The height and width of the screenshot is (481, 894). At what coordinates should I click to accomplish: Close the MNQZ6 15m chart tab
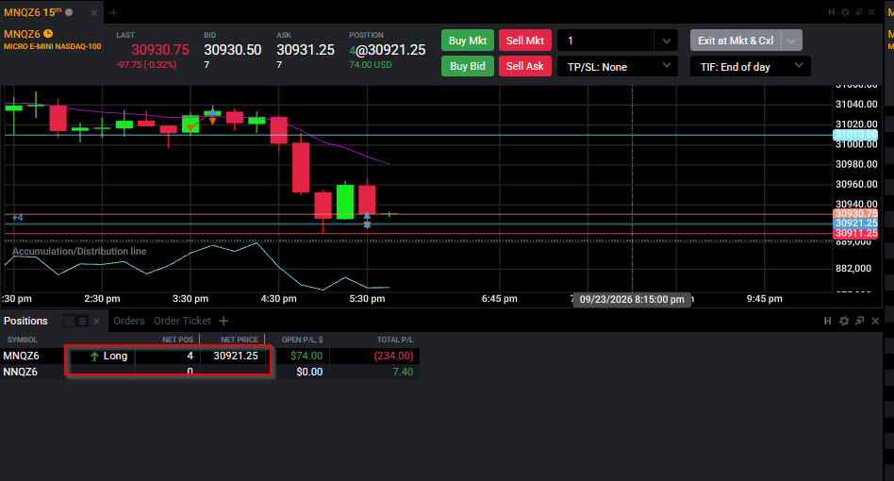click(x=94, y=12)
